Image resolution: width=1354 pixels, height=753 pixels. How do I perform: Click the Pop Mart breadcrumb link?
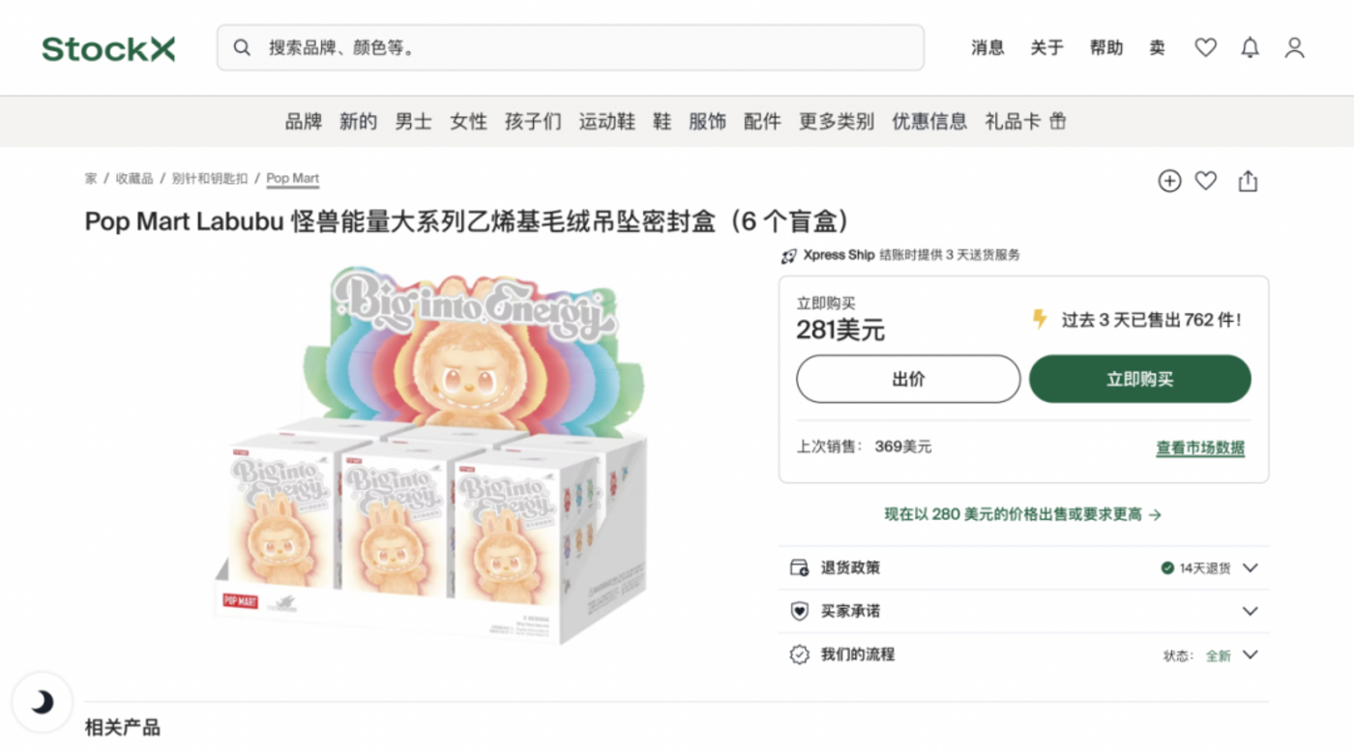292,179
